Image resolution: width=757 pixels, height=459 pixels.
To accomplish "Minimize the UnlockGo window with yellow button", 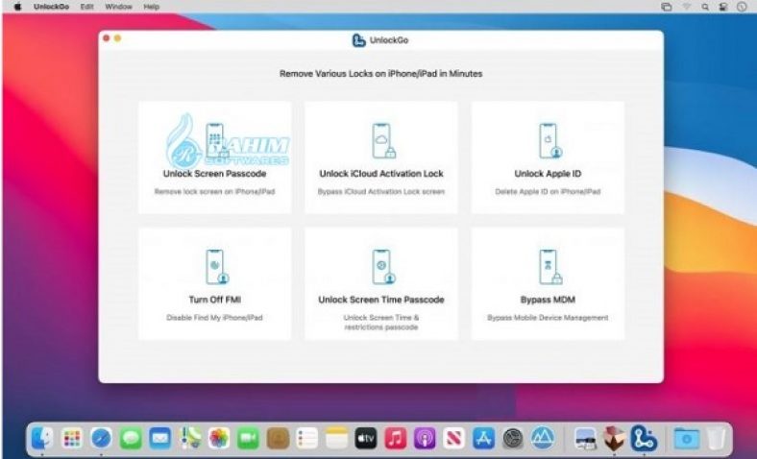I will tap(117, 38).
